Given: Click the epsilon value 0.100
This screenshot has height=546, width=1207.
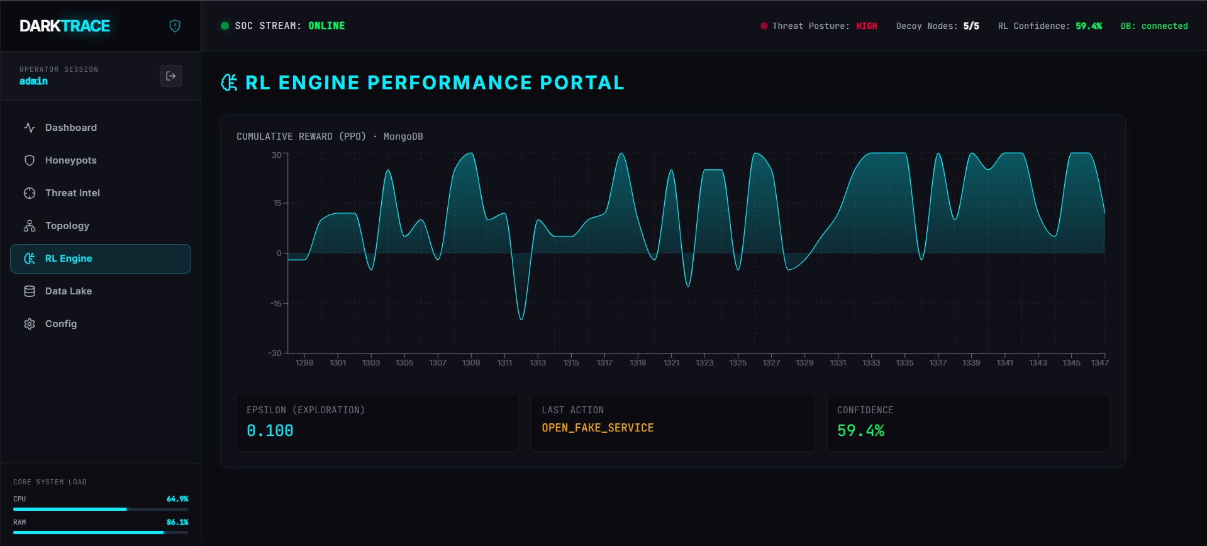Looking at the screenshot, I should click(270, 430).
